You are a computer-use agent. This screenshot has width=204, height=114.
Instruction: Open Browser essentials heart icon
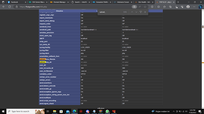182,7
